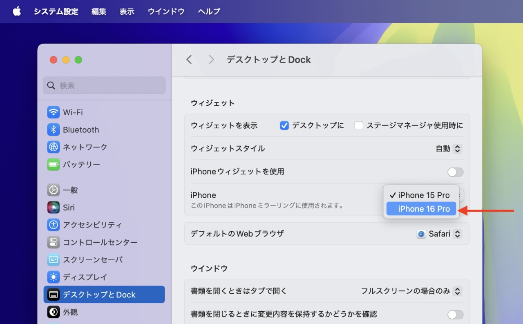Open ウインドウ menu in menu bar
This screenshot has height=324, width=523.
pos(166,11)
